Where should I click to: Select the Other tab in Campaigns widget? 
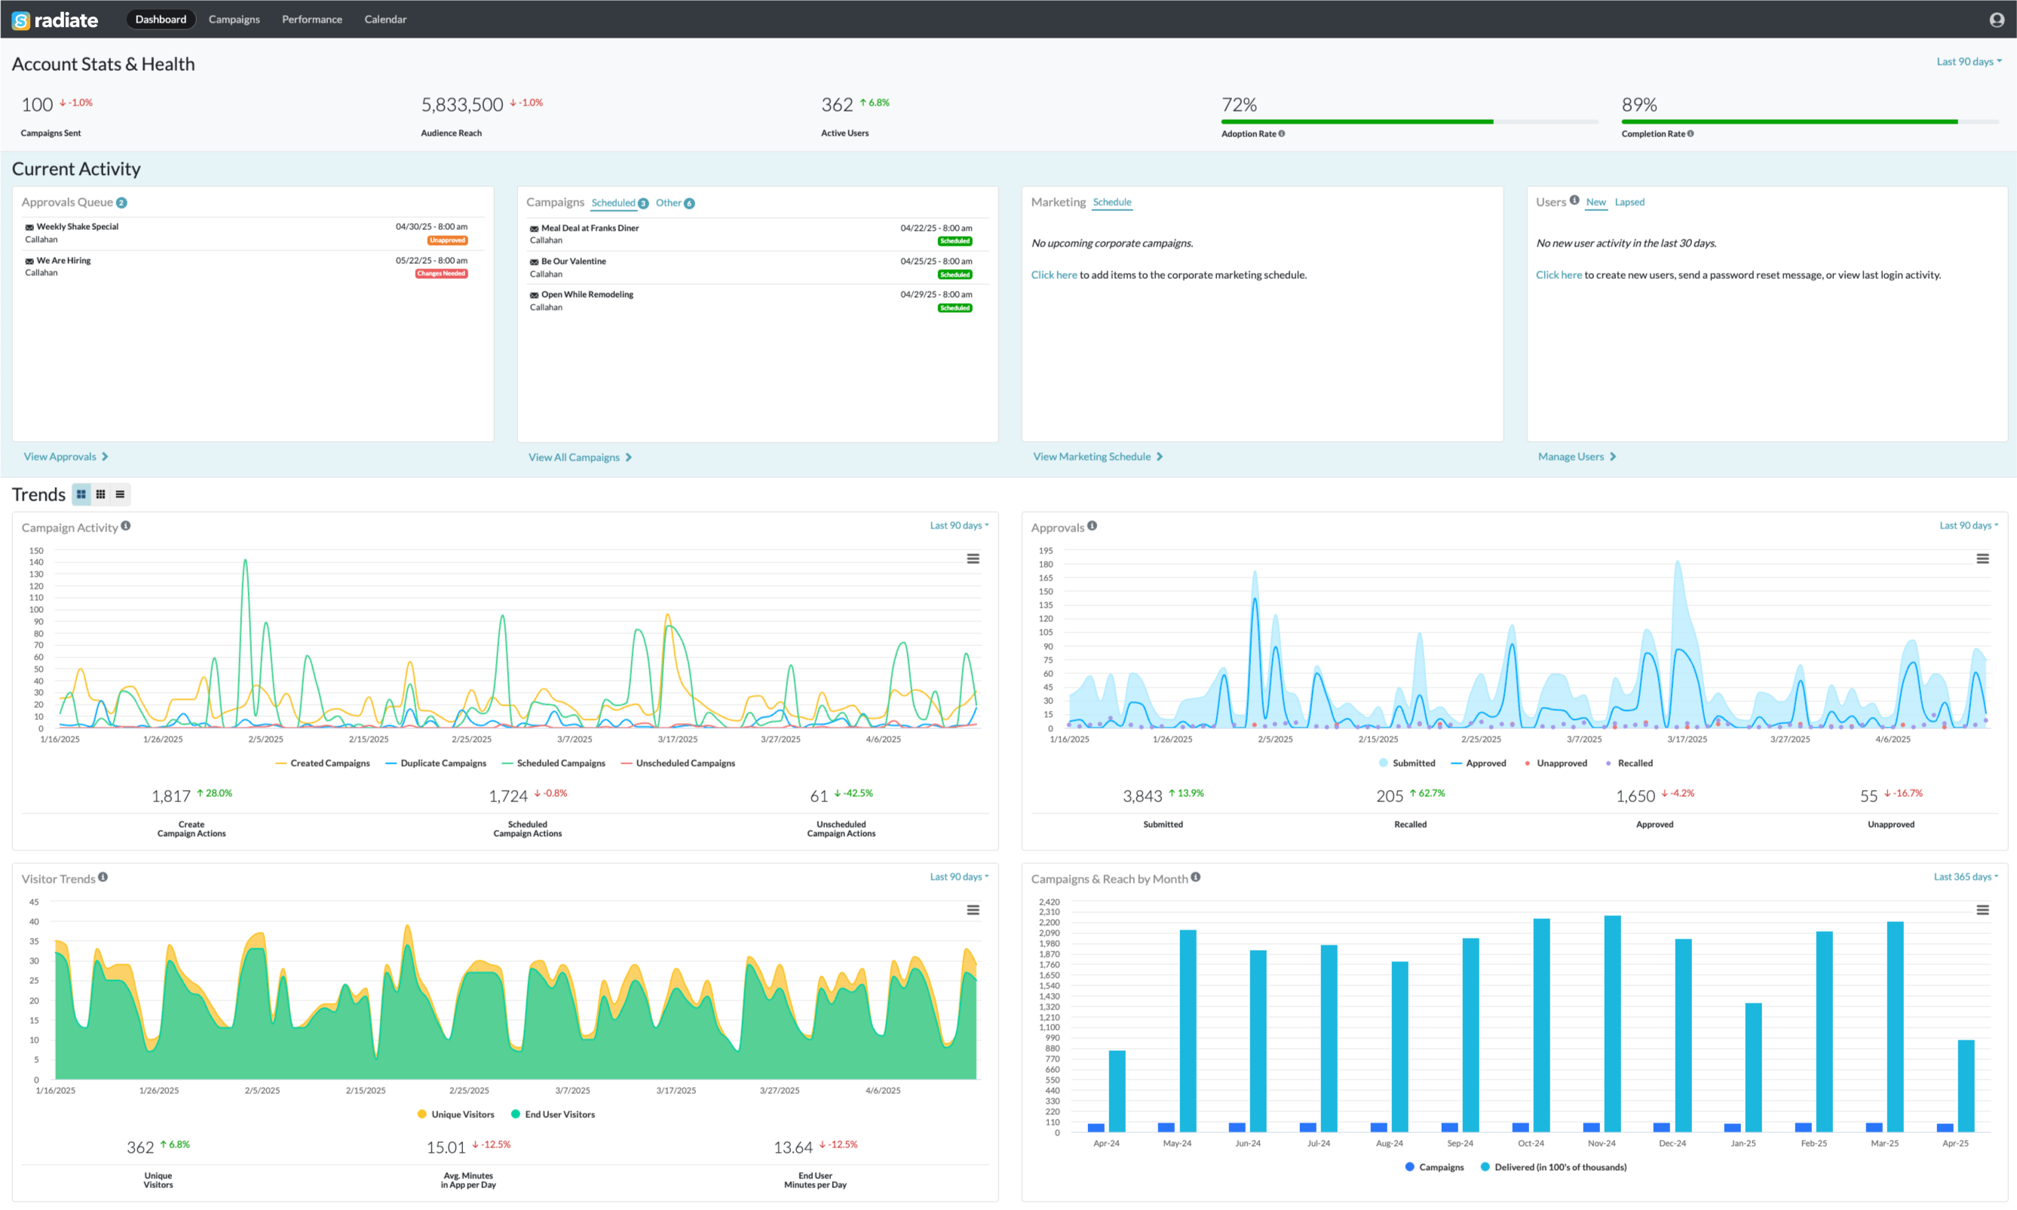click(x=669, y=202)
